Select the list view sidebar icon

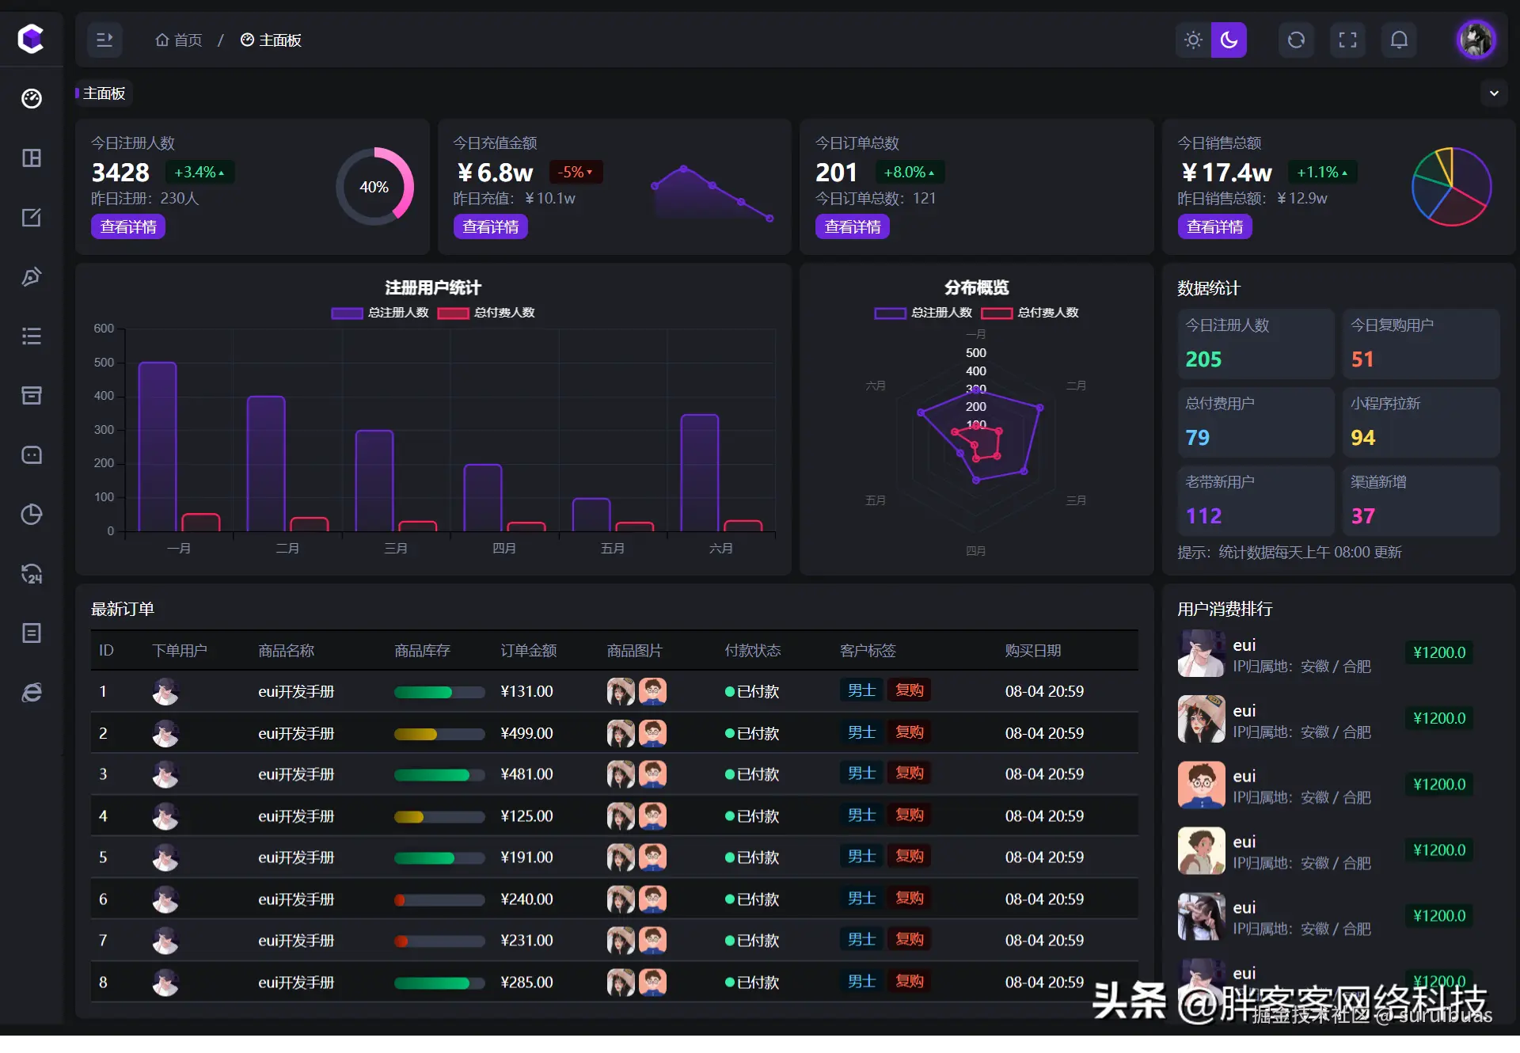point(32,336)
